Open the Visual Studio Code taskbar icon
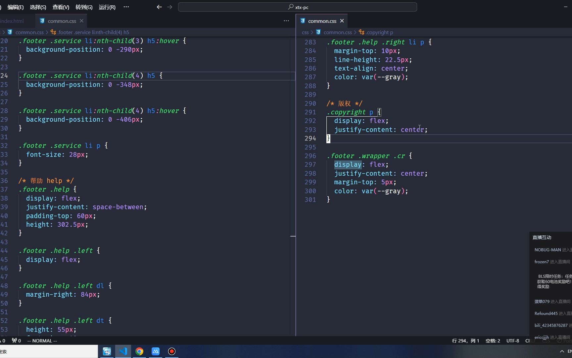This screenshot has width=572, height=358. (123, 351)
